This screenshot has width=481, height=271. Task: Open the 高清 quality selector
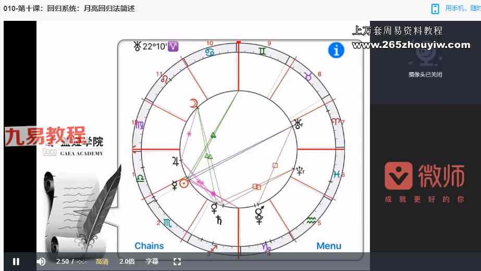(102, 262)
